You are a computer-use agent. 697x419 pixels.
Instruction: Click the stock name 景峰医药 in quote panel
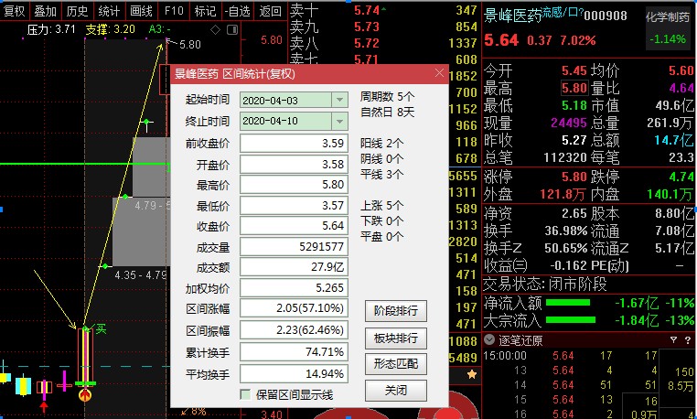point(512,16)
